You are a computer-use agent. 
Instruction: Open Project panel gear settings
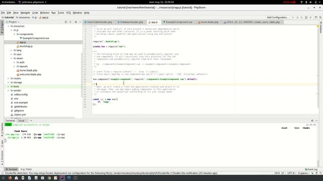(76, 22)
